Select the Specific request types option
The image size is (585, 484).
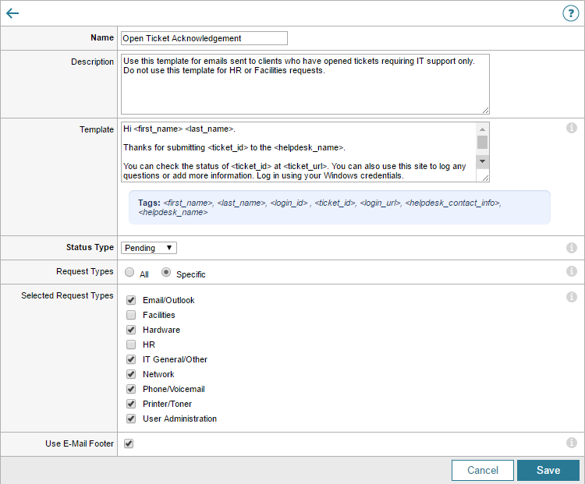tap(165, 273)
